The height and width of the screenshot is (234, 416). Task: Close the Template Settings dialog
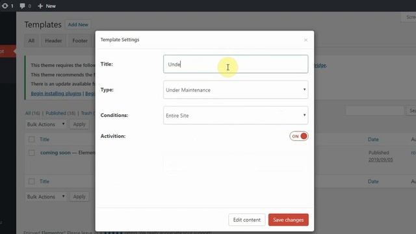pyautogui.click(x=305, y=40)
